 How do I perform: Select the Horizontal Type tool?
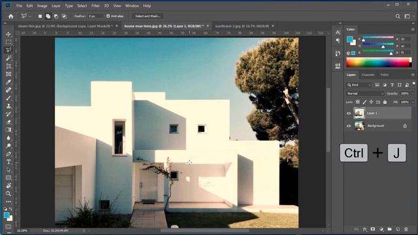coord(8,162)
